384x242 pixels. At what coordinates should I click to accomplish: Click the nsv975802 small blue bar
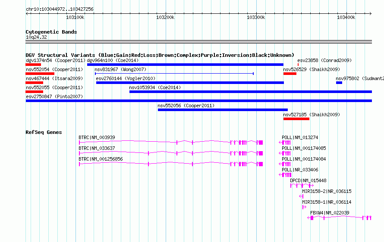click(x=339, y=83)
